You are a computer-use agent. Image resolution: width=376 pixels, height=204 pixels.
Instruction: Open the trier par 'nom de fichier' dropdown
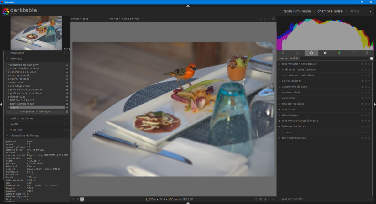tap(133, 19)
